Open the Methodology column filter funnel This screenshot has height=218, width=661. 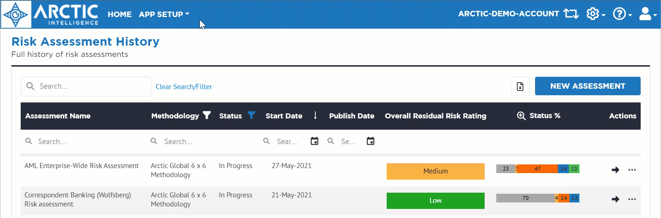point(207,116)
